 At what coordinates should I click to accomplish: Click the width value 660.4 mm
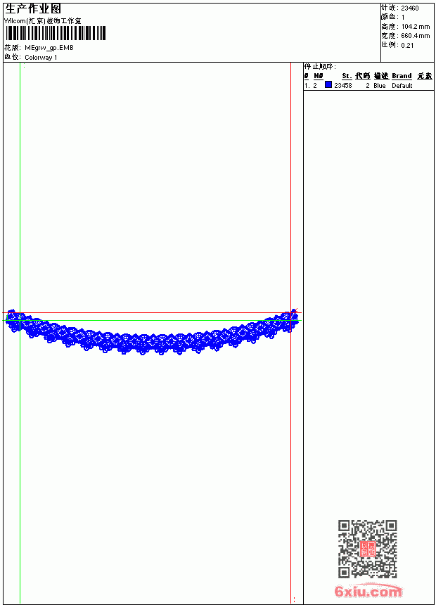[x=416, y=36]
